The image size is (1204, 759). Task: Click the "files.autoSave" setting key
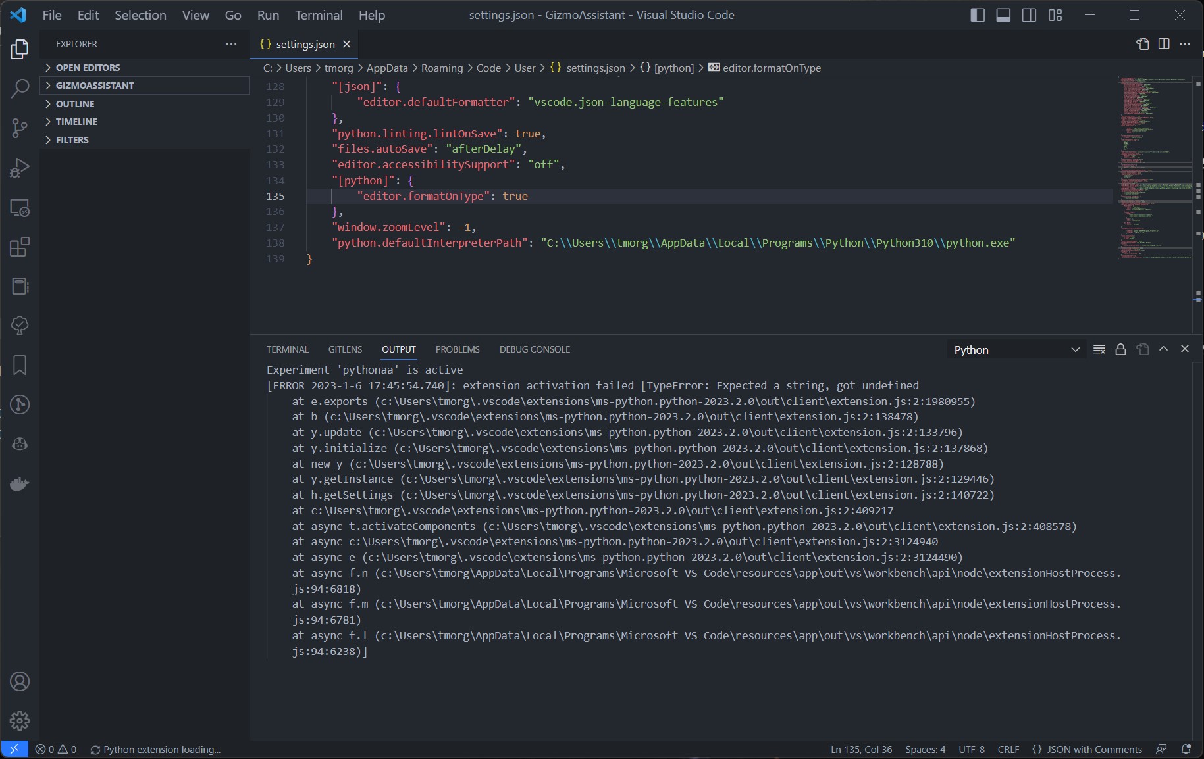pos(382,149)
